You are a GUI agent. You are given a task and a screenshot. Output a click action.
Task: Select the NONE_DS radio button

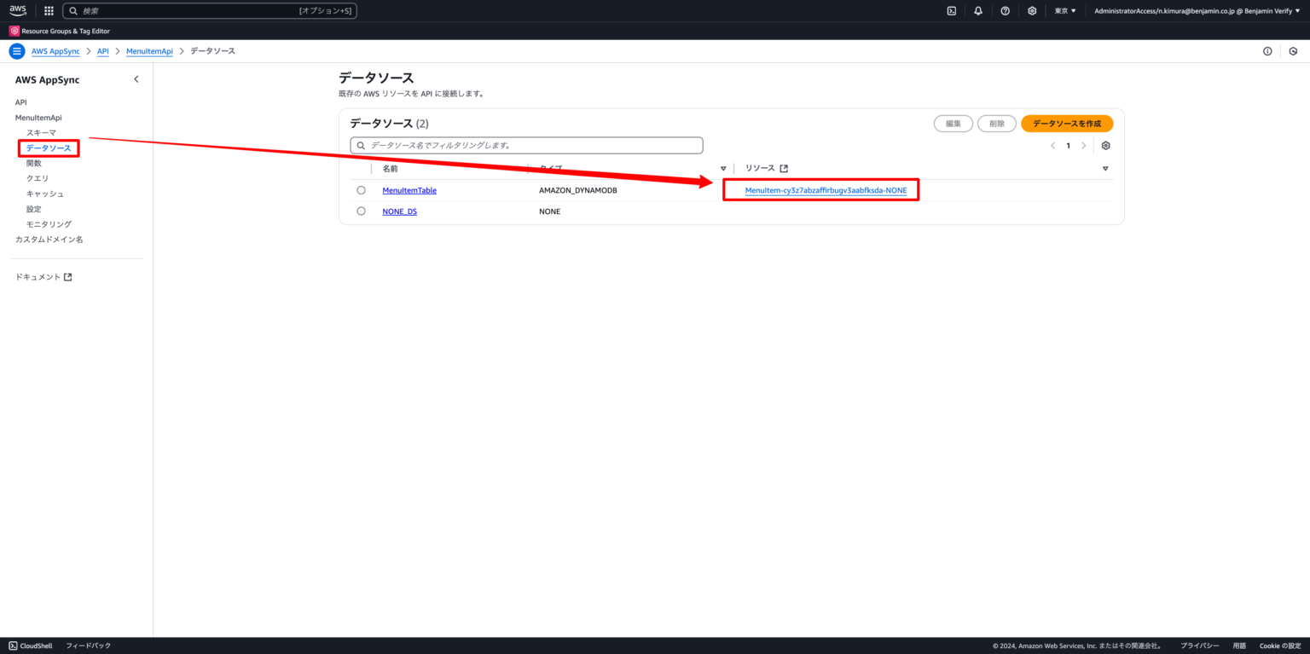point(361,211)
